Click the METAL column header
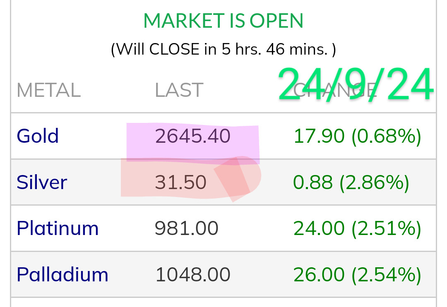Image resolution: width=447 pixels, height=307 pixels. coord(48,91)
